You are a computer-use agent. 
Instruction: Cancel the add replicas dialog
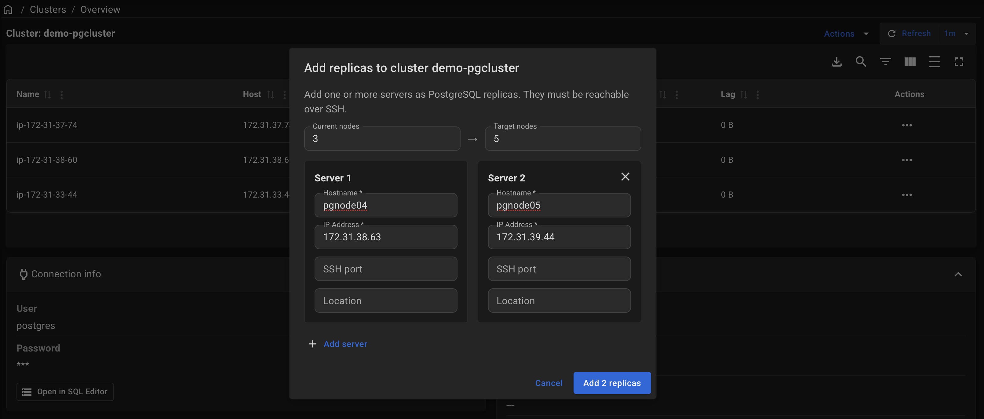(548, 383)
